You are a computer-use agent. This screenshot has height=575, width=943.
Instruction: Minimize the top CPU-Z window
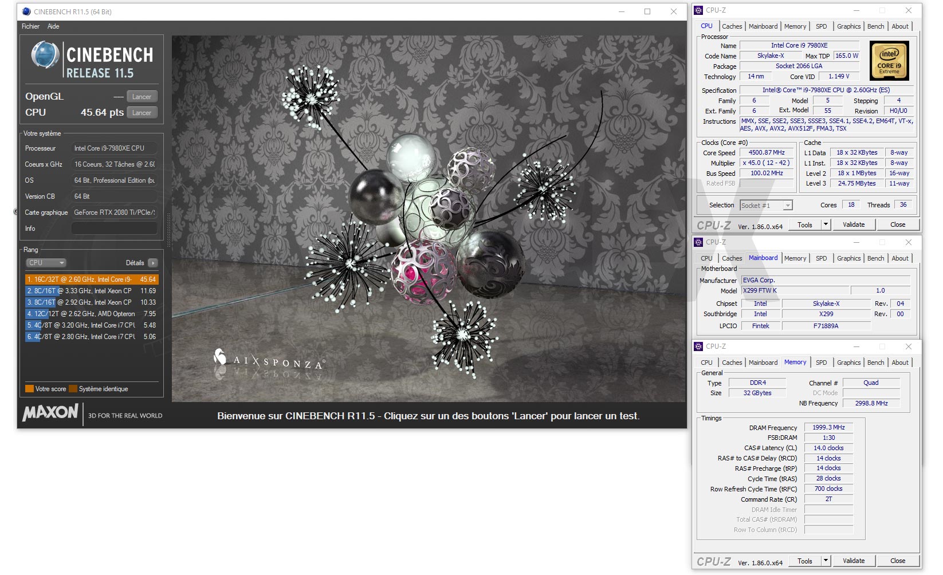856,10
